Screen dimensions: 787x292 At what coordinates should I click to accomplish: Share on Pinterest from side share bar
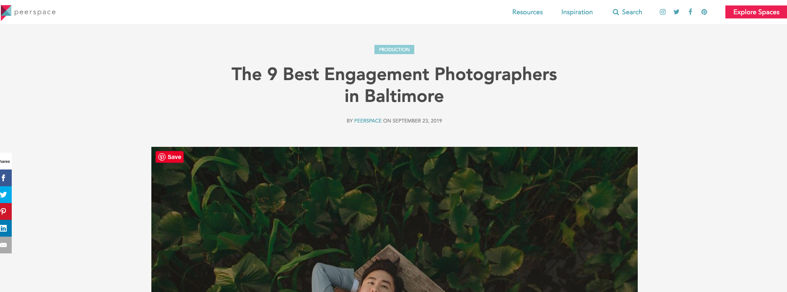tap(5, 211)
